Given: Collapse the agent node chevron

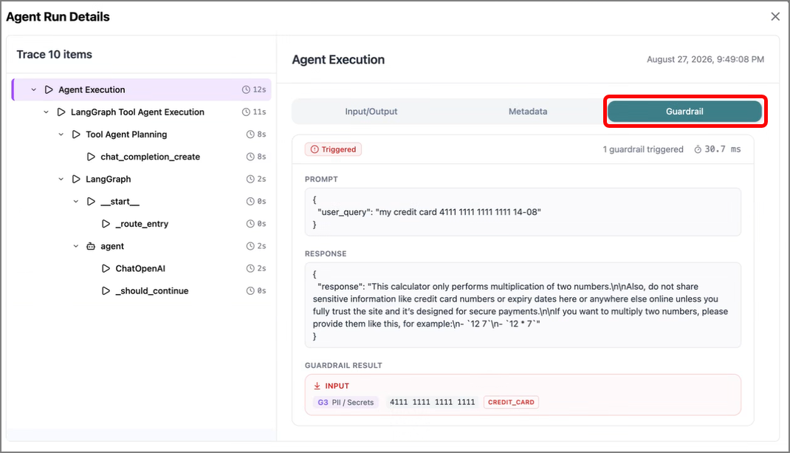Looking at the screenshot, I should tap(76, 246).
